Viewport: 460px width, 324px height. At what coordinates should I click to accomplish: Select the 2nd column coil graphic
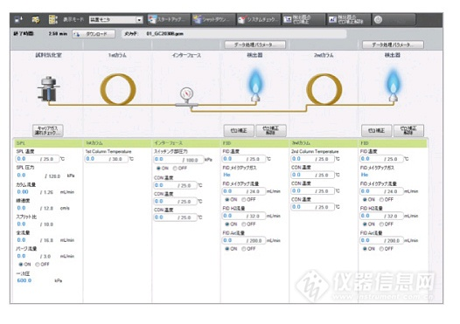point(324,89)
